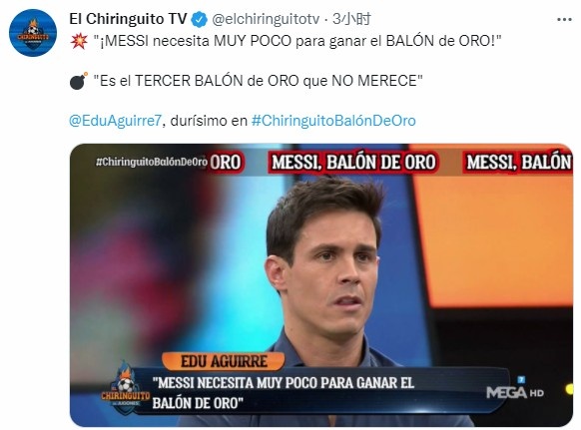Open the El Chiringuito TV display name

pyautogui.click(x=128, y=19)
